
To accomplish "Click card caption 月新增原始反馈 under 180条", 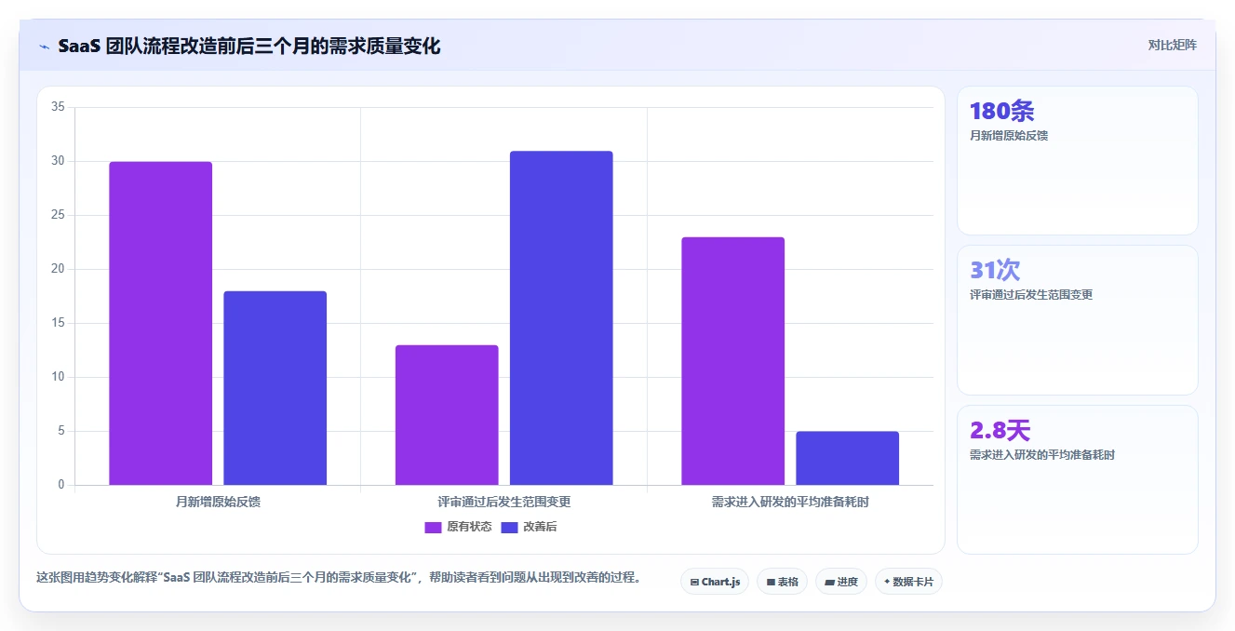I will 1009,135.
